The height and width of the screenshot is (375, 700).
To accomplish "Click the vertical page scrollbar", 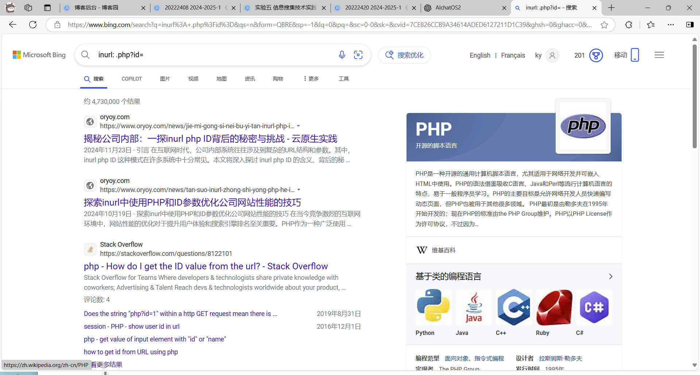I will click(695, 96).
